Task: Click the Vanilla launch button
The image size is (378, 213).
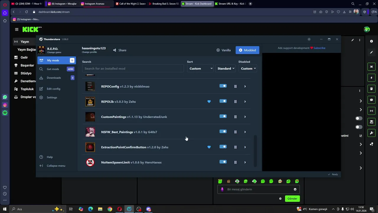Action: [224, 50]
